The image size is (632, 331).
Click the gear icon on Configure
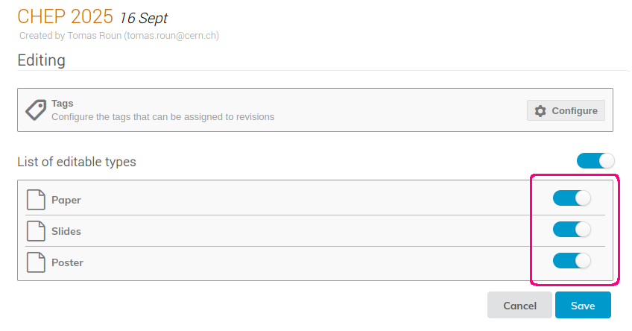pyautogui.click(x=540, y=111)
